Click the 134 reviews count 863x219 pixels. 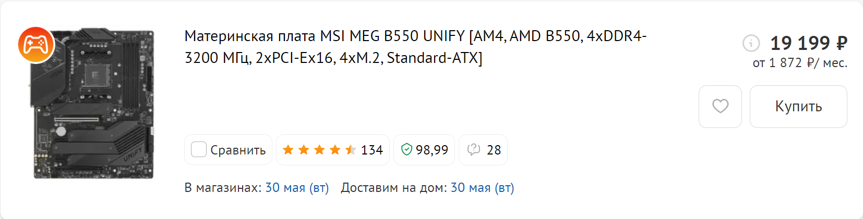[372, 150]
